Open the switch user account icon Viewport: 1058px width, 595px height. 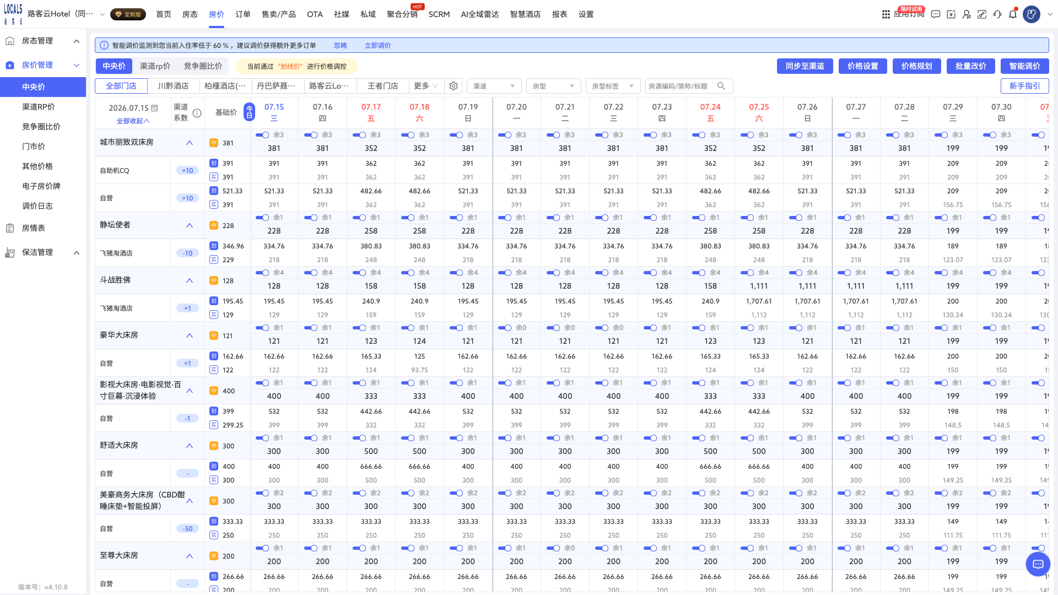[967, 14]
